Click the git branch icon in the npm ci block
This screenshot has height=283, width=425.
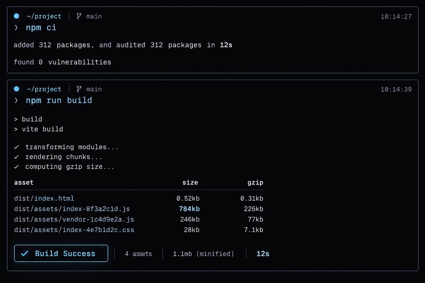pos(79,16)
